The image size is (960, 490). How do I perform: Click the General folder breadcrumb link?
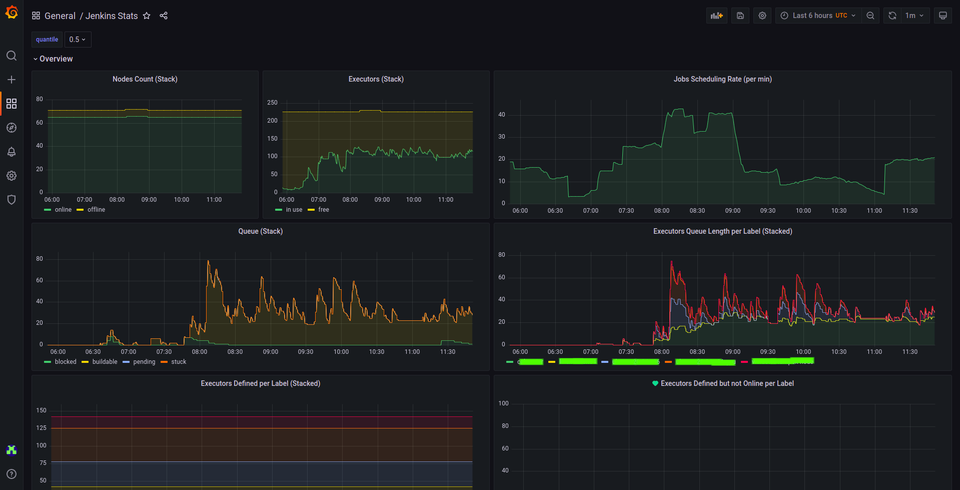pos(60,16)
